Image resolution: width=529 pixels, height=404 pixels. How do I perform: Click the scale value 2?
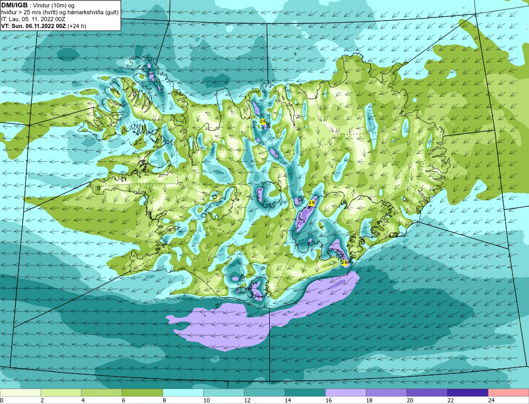(42, 400)
